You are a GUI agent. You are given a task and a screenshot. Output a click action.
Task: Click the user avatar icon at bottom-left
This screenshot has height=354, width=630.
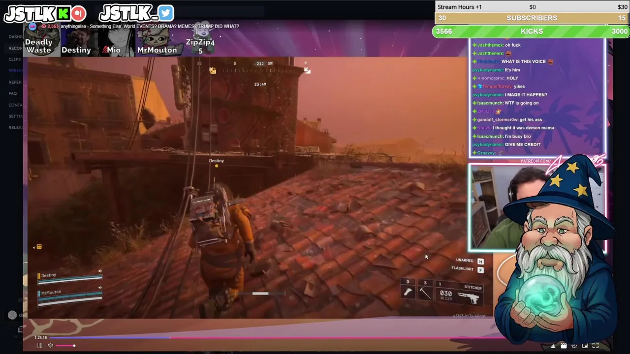(12, 315)
